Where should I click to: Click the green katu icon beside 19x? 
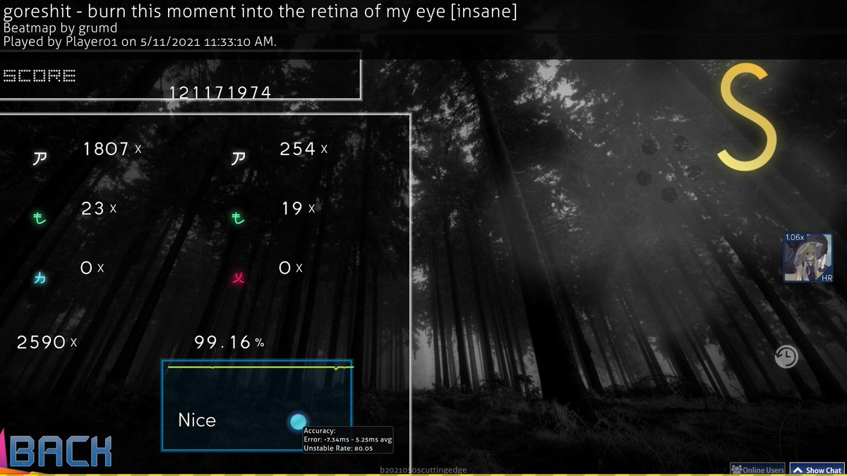[x=239, y=219]
